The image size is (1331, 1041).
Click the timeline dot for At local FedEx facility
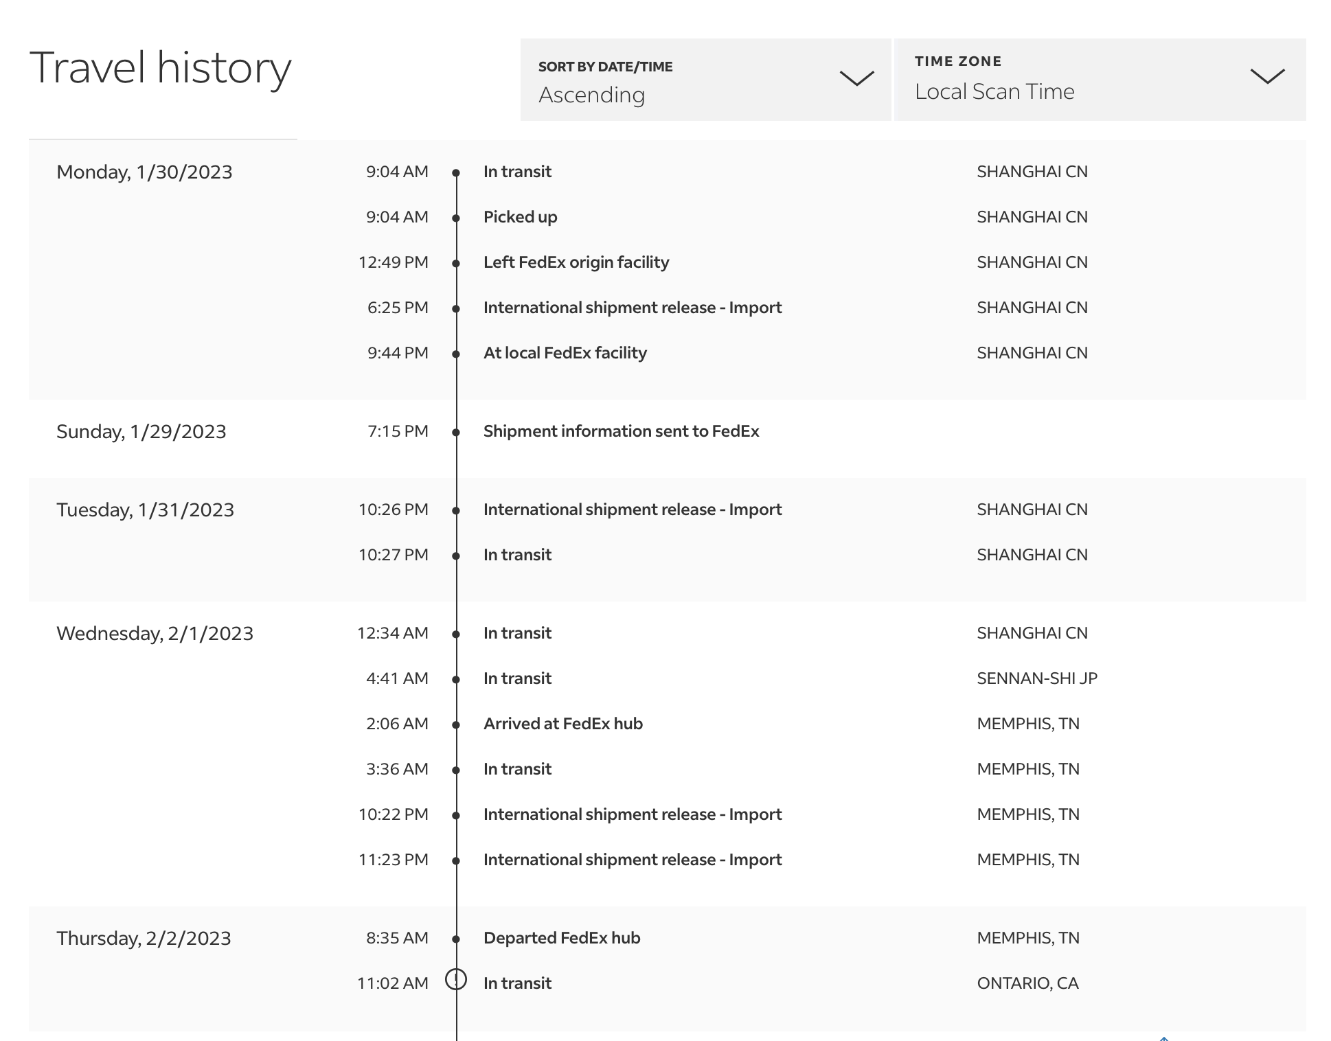(x=456, y=354)
